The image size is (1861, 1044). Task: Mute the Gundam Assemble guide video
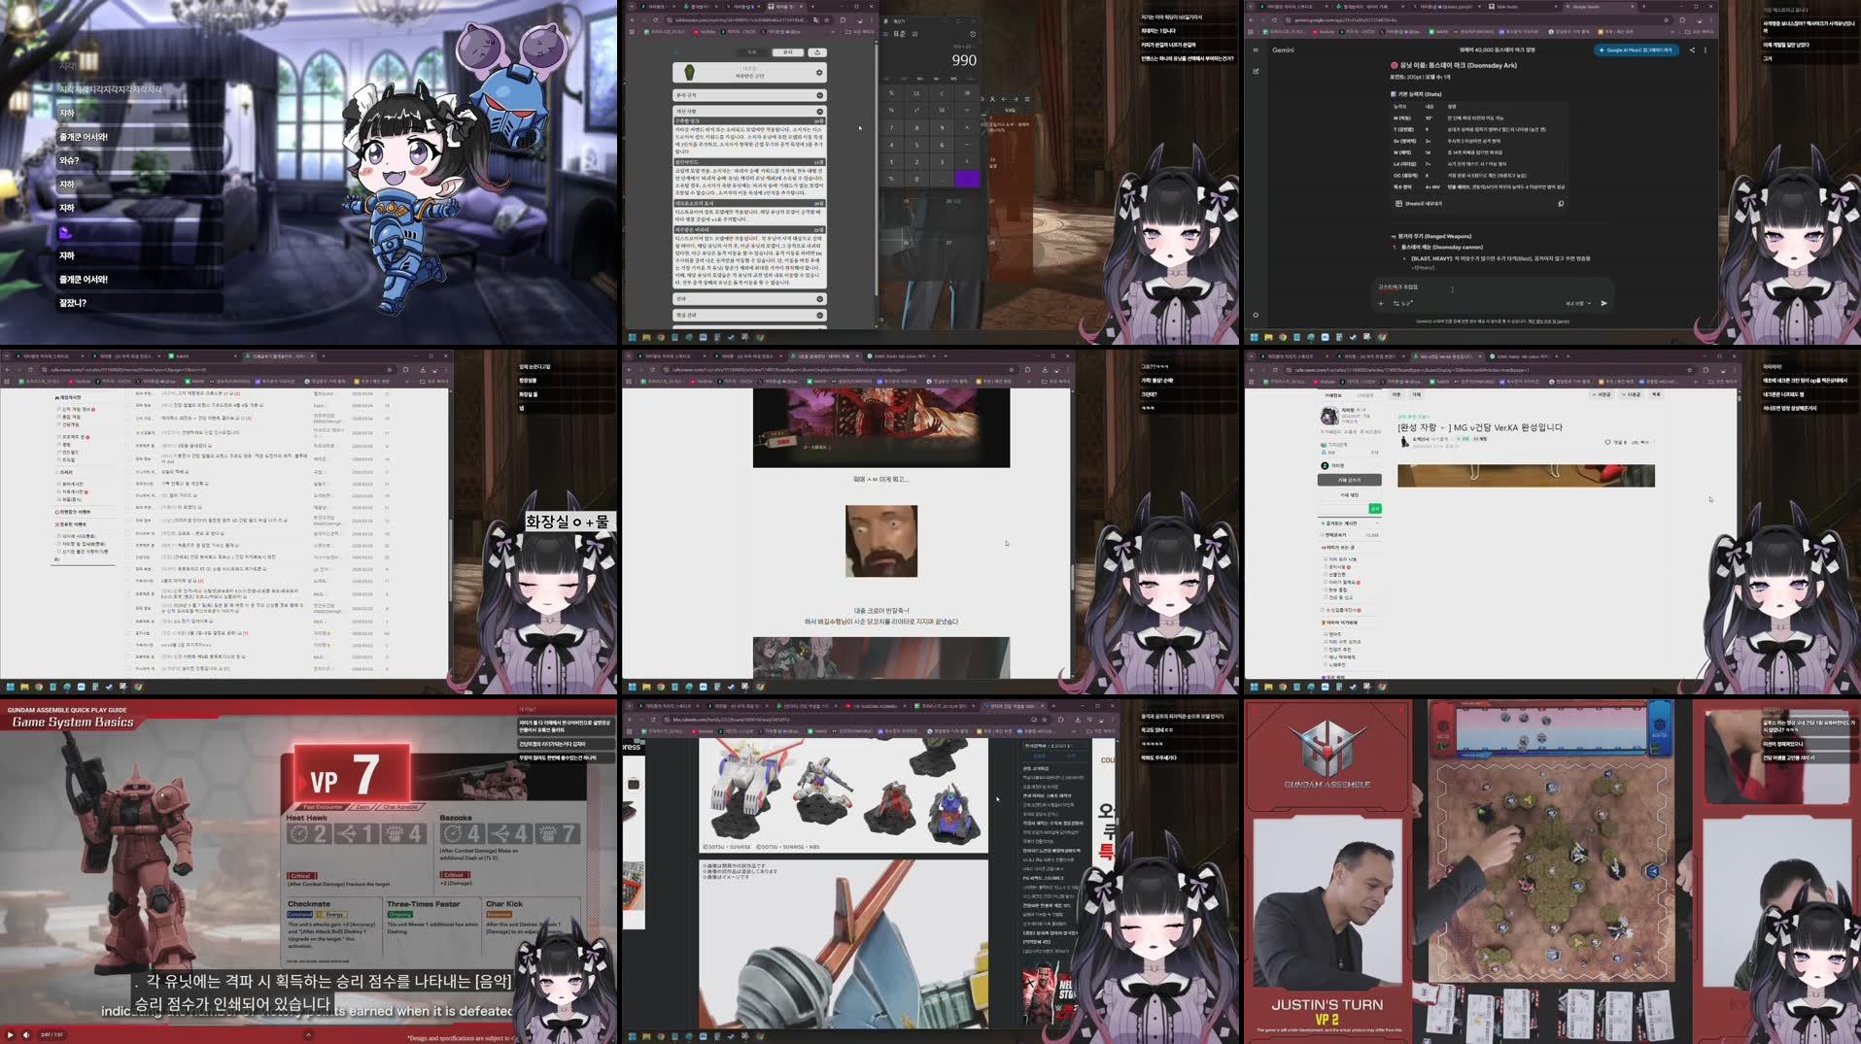tap(26, 1035)
